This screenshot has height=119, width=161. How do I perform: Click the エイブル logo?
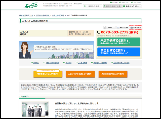click(30, 5)
